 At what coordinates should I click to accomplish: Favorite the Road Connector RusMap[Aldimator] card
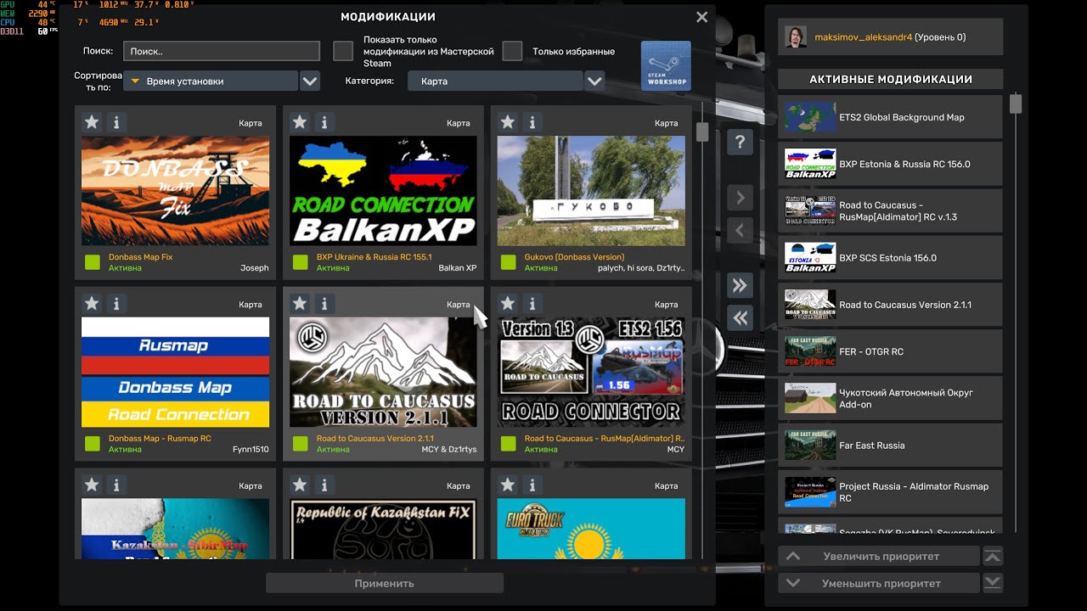coord(508,303)
